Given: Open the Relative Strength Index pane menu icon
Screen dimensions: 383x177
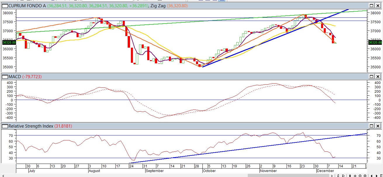Looking at the screenshot, I should [x=5, y=126].
